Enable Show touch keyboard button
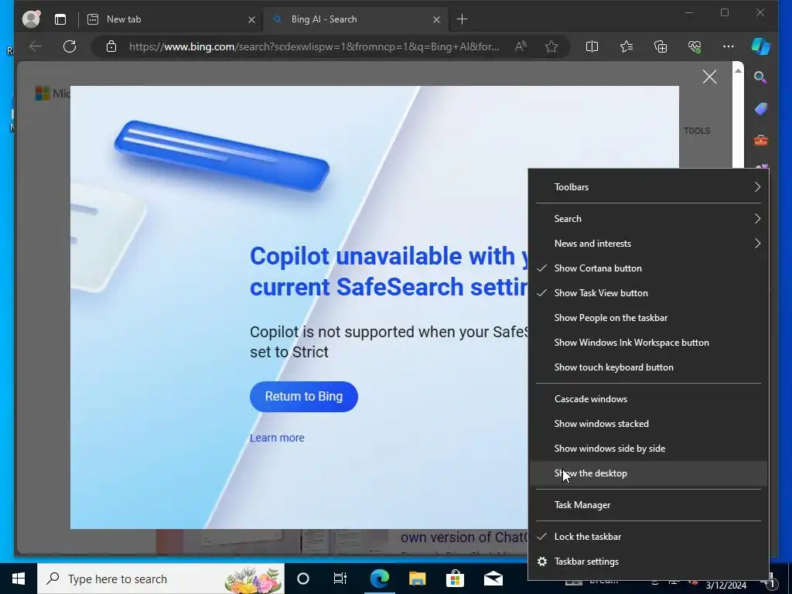The height and width of the screenshot is (594, 792). tap(648, 367)
